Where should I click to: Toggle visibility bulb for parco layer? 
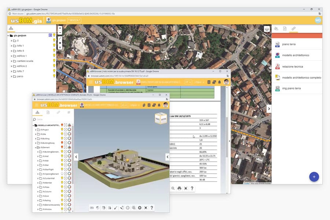(54, 76)
